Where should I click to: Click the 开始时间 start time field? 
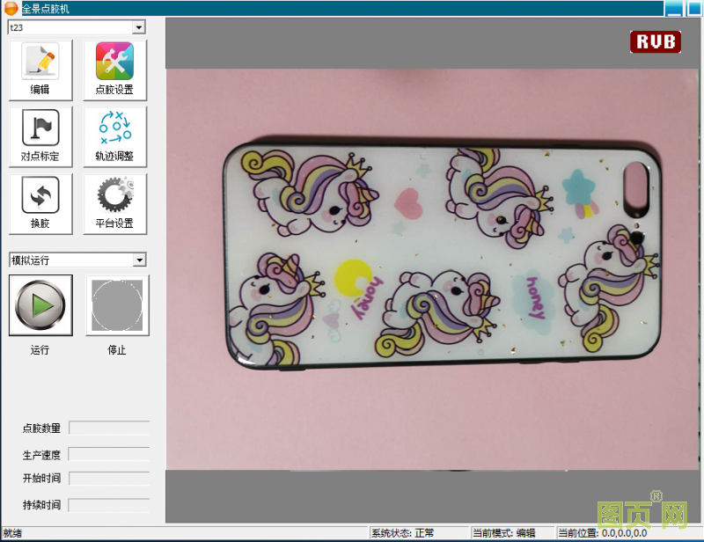[109, 479]
